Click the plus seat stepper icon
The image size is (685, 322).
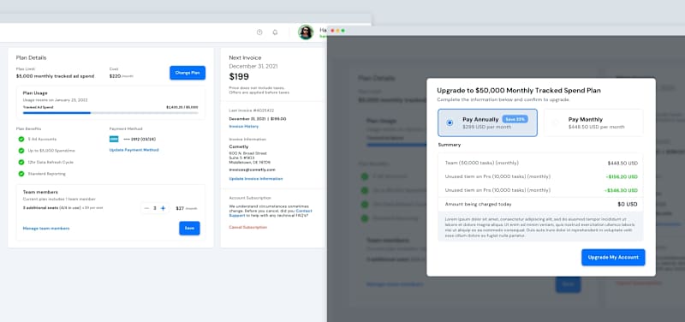pos(163,208)
